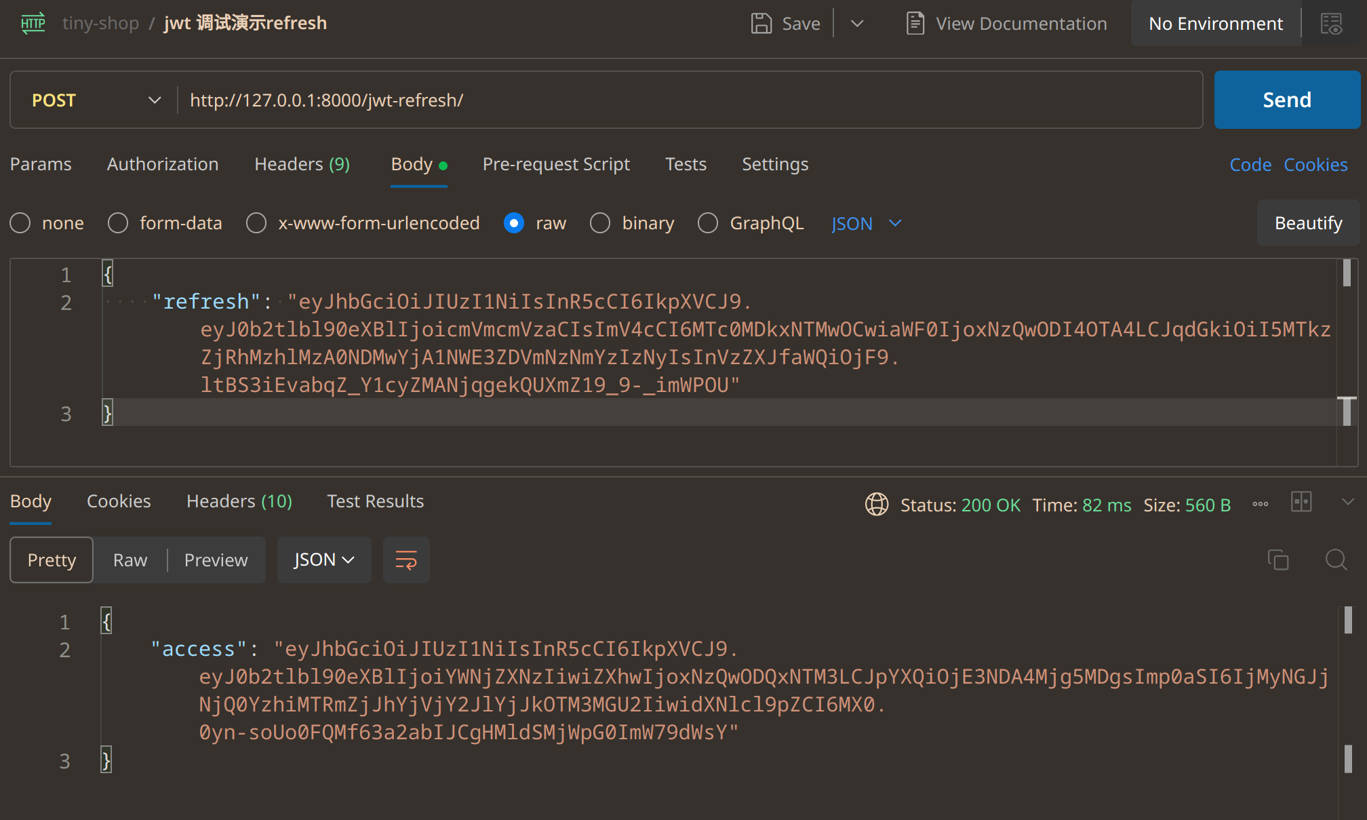Image resolution: width=1367 pixels, height=820 pixels.
Task: Open response more-options ellipsis
Action: point(1261,504)
